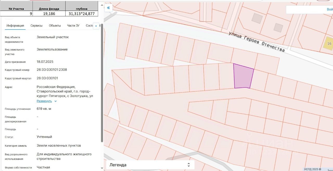Viewport: 333px width, 171px height.
Task: Click the НСПД 2025 © attribution
Action: point(312,169)
